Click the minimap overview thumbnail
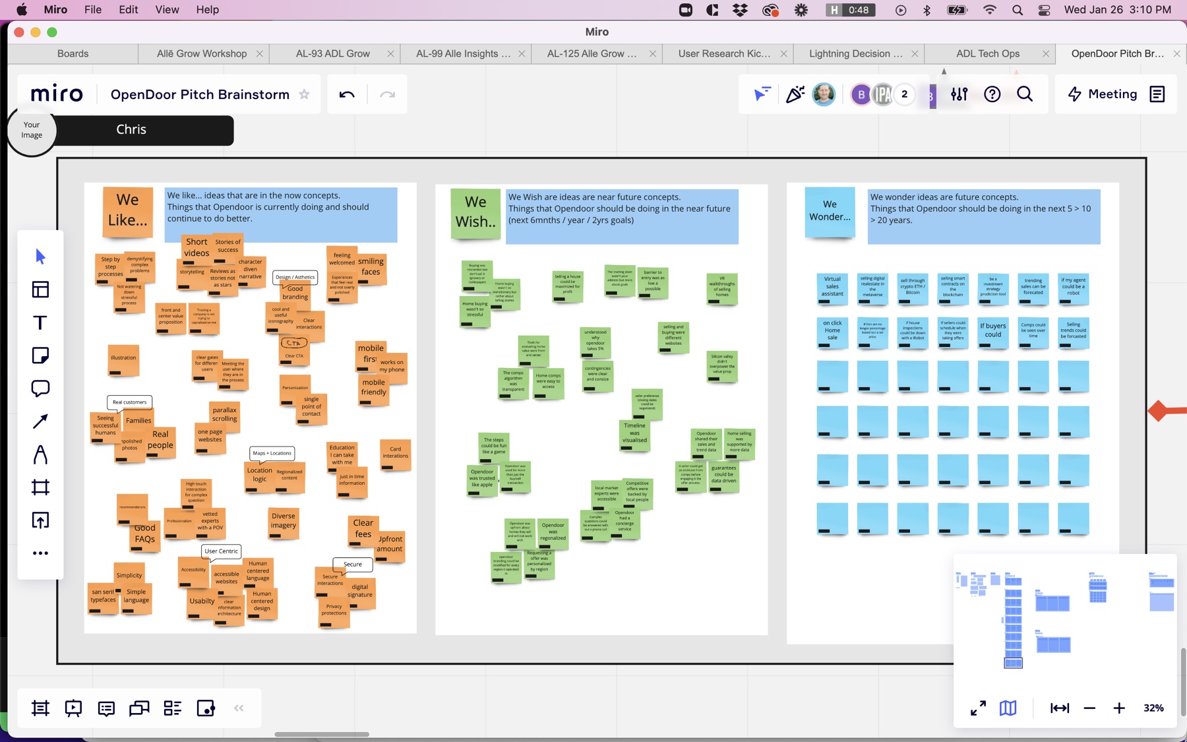This screenshot has width=1187, height=742. click(x=1065, y=620)
